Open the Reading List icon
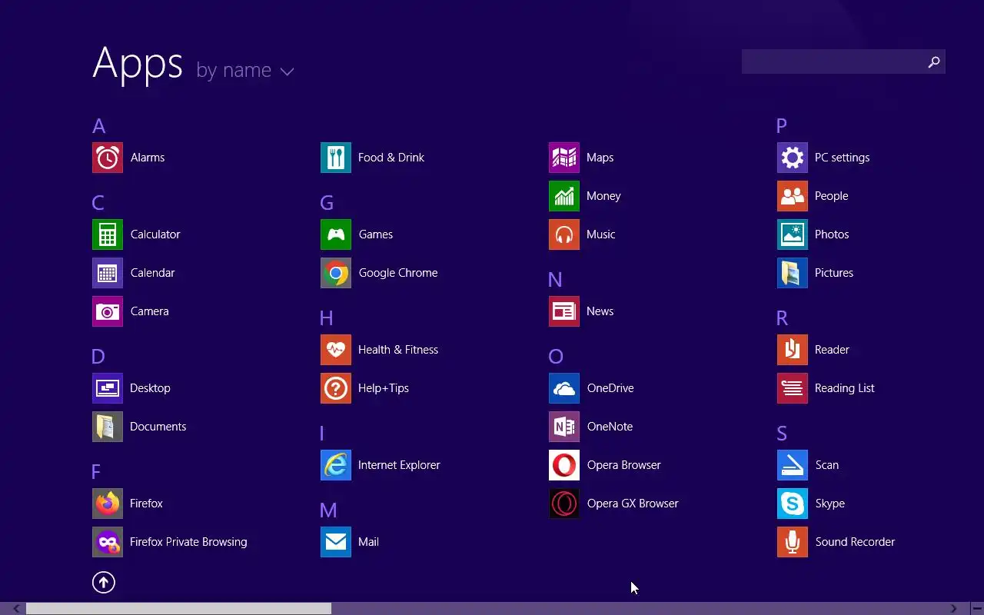This screenshot has height=615, width=984. [x=793, y=388]
